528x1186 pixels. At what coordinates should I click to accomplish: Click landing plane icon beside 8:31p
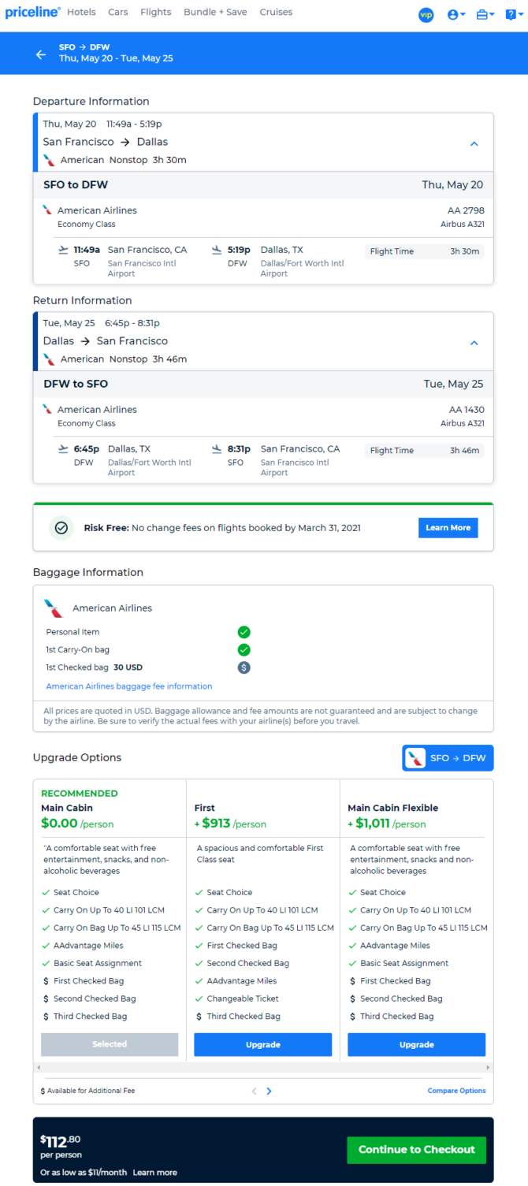click(x=218, y=449)
